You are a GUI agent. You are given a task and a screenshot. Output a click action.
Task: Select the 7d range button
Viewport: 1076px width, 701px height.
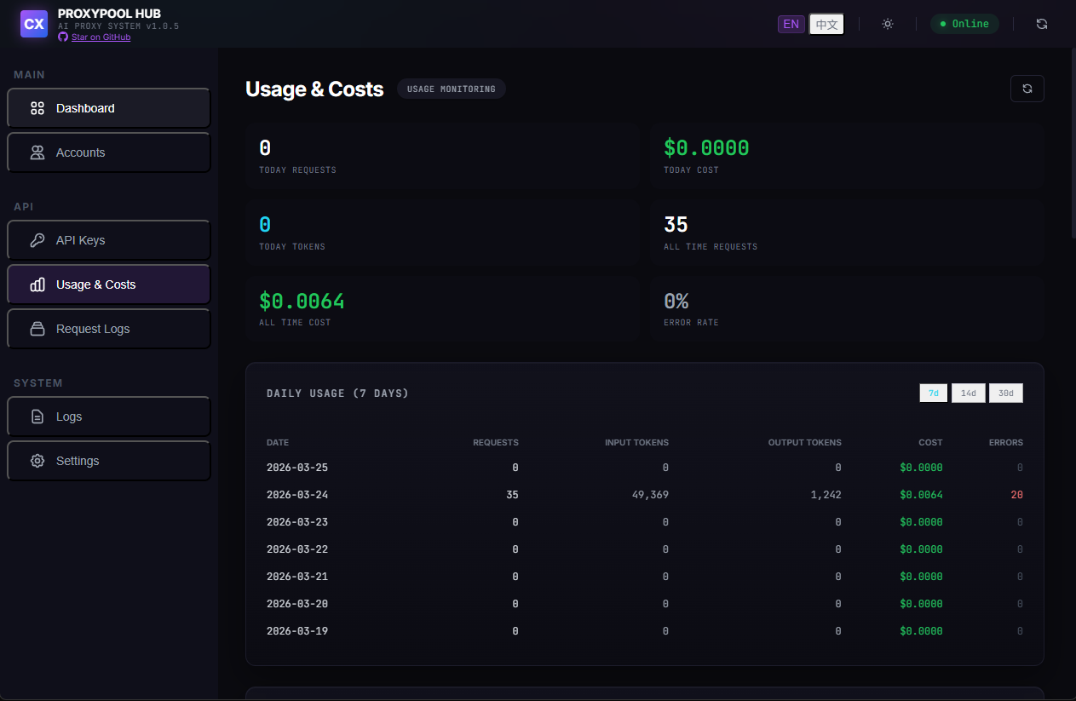click(934, 393)
